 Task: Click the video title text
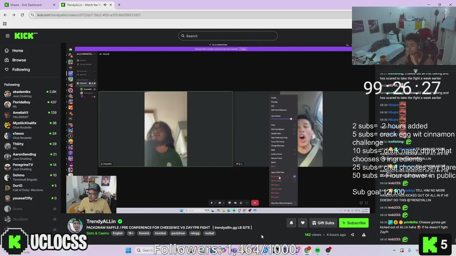(x=169, y=228)
